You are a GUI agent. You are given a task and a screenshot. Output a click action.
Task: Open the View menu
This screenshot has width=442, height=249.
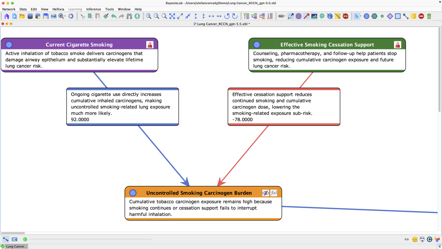[45, 9]
